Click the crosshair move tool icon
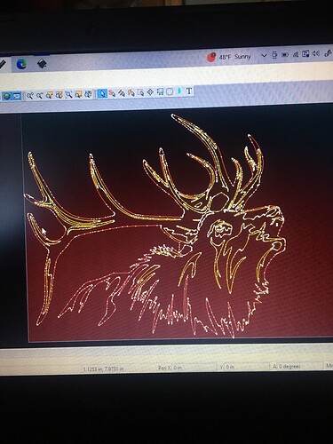Image resolution: width=333 pixels, height=444 pixels. (x=150, y=92)
